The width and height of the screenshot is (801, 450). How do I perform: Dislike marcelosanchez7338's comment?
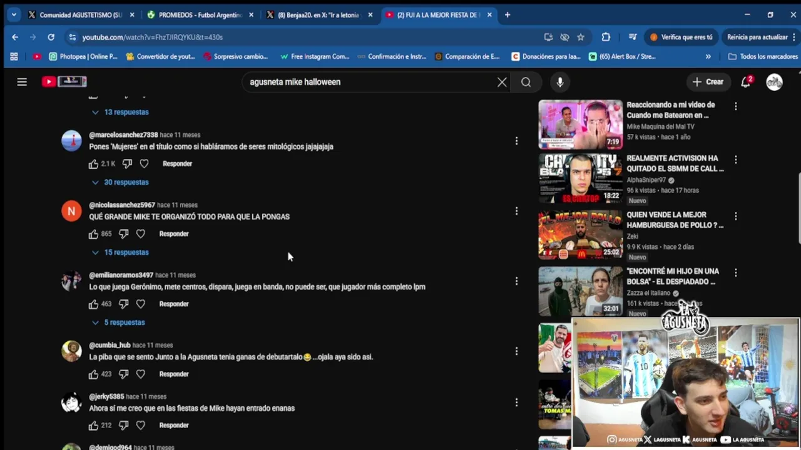pos(127,164)
